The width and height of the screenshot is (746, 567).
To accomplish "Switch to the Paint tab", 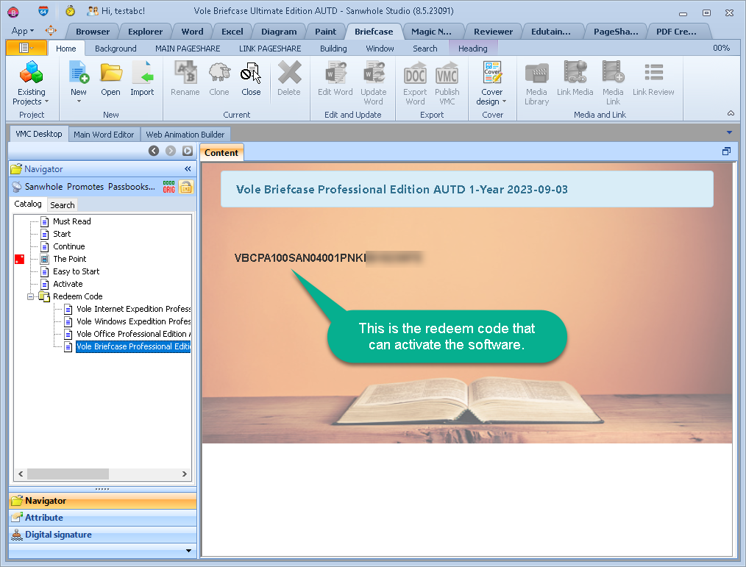I will [325, 32].
